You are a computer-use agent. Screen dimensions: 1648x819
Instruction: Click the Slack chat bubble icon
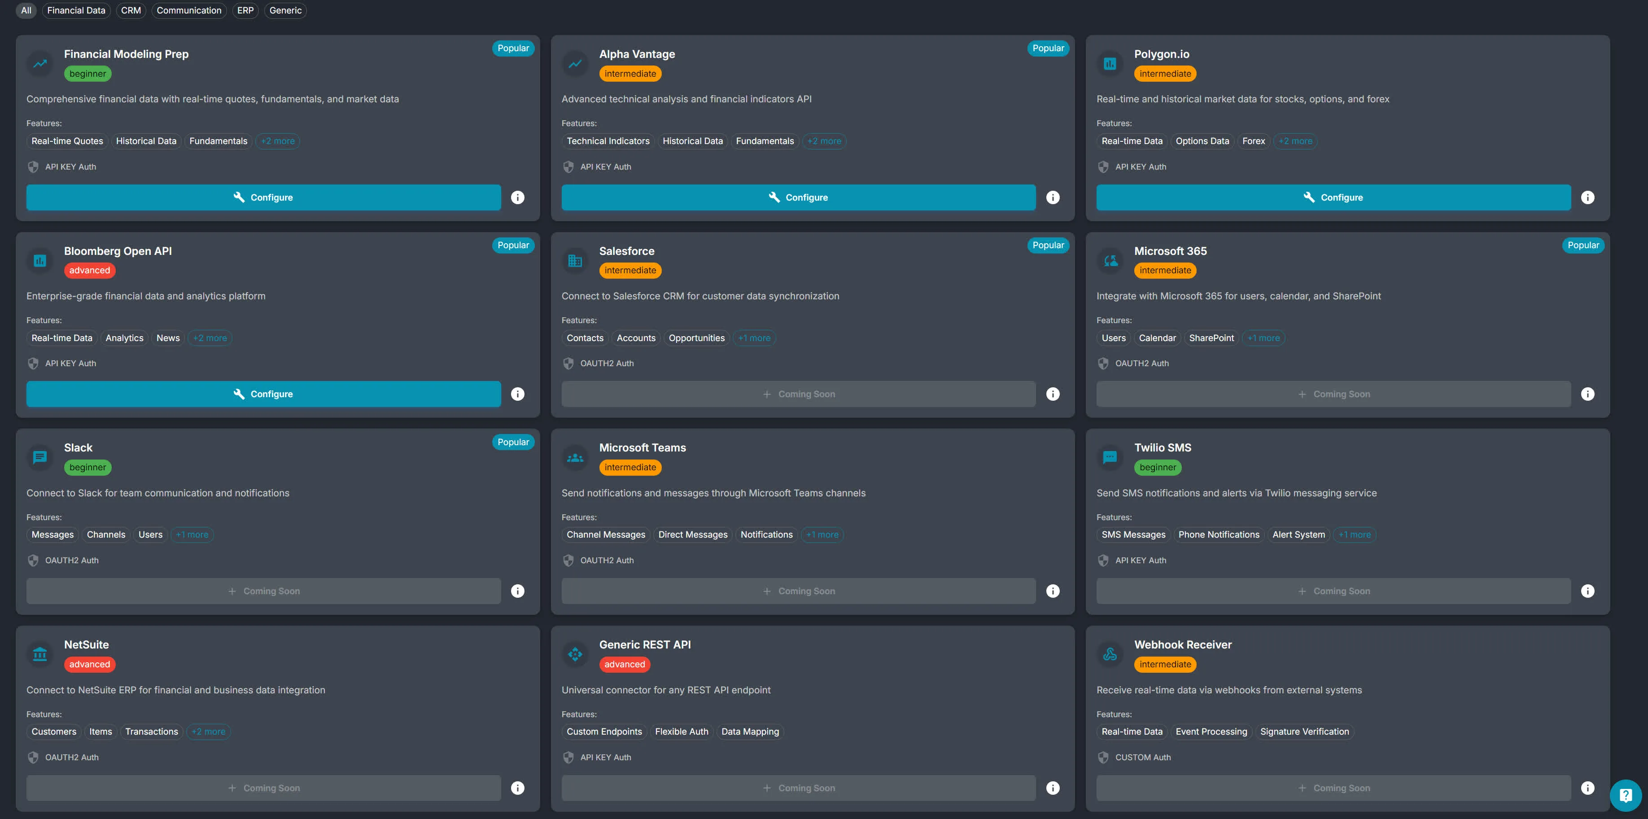tap(39, 457)
